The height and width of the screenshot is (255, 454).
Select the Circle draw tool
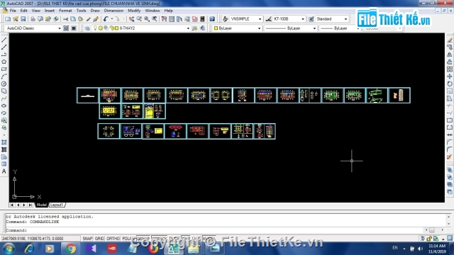4,84
